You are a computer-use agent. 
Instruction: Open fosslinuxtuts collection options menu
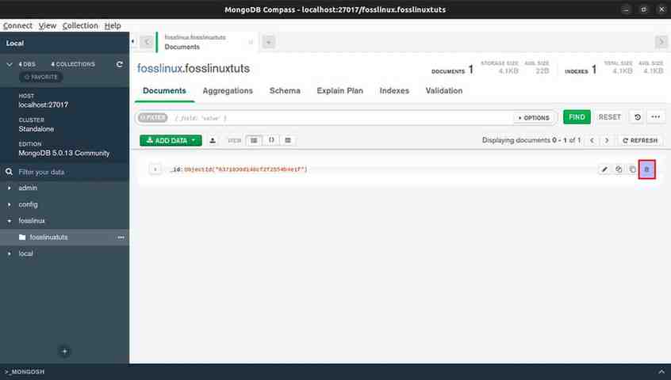pos(121,237)
